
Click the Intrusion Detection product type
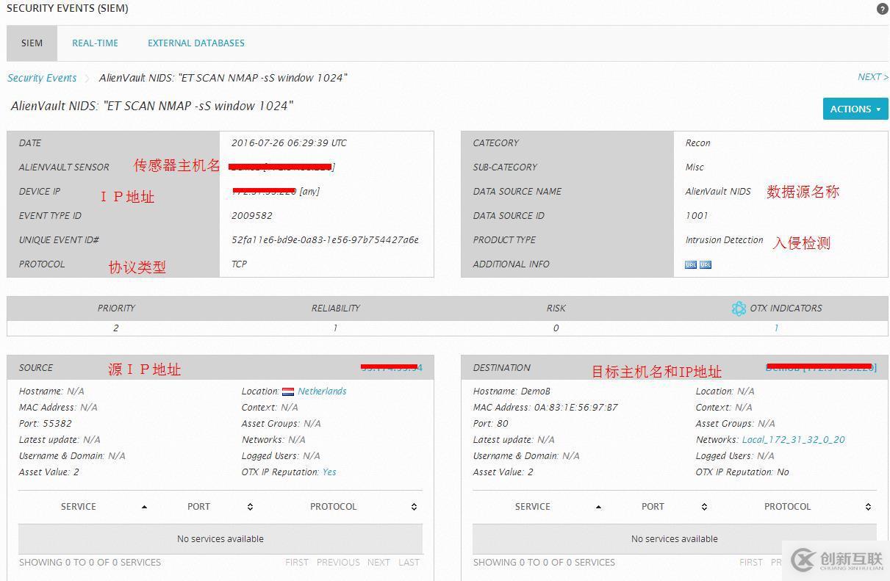(725, 240)
